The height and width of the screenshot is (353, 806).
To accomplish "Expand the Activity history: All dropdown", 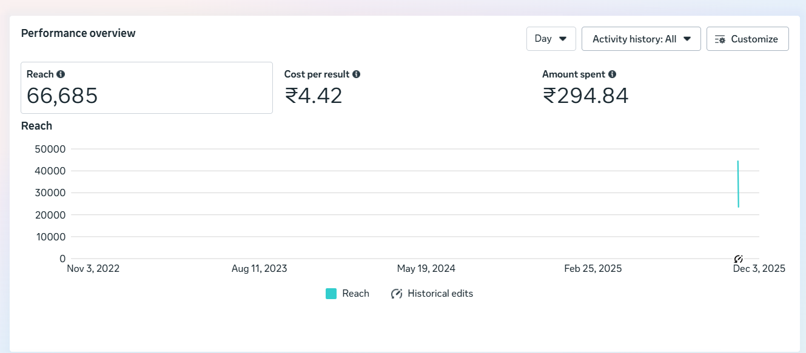I will click(x=634, y=39).
